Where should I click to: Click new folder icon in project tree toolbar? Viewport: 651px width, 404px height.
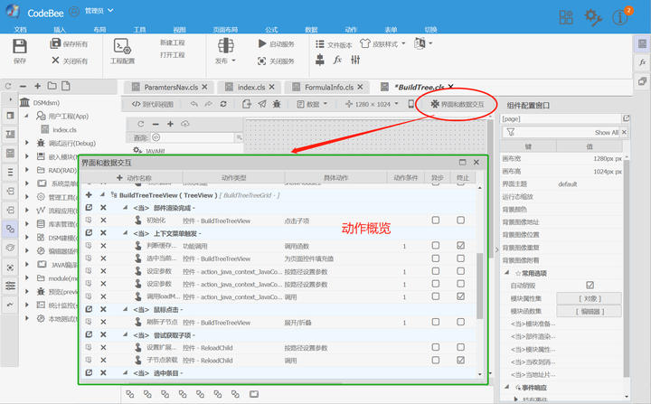tap(52, 86)
